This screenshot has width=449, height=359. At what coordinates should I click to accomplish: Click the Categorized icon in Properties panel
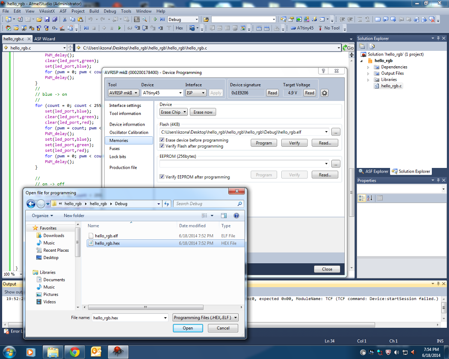(x=362, y=198)
